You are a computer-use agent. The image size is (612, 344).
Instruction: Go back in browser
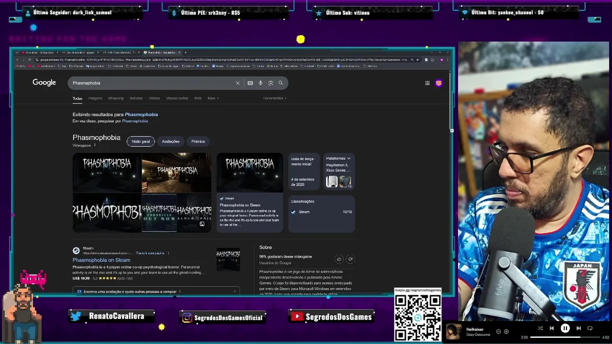pos(17,60)
